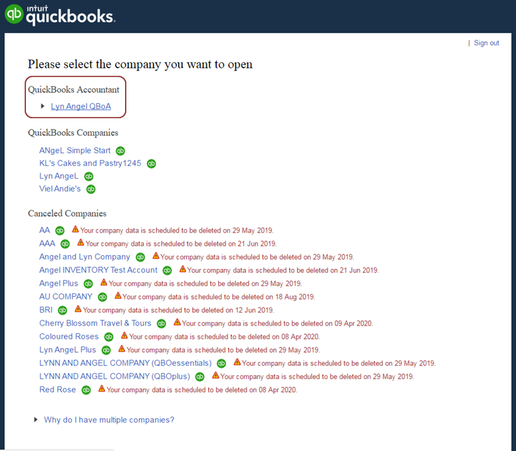Expand the 'Why do I have multiple companies?' arrow

tap(36, 420)
